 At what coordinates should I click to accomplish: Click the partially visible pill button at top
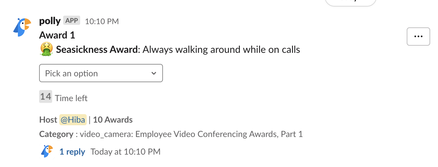point(351,2)
